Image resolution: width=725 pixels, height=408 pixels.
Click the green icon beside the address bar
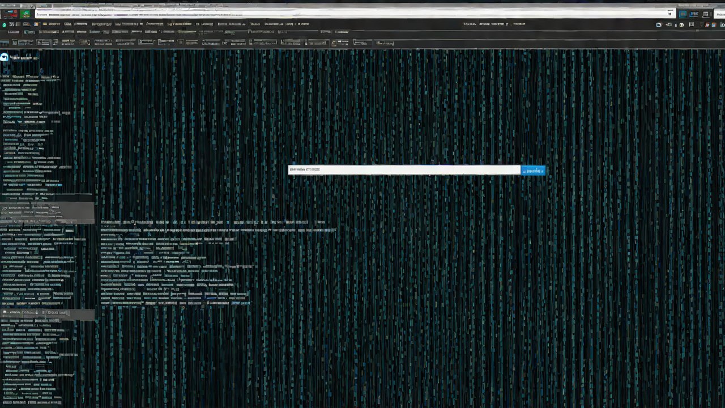[26, 14]
